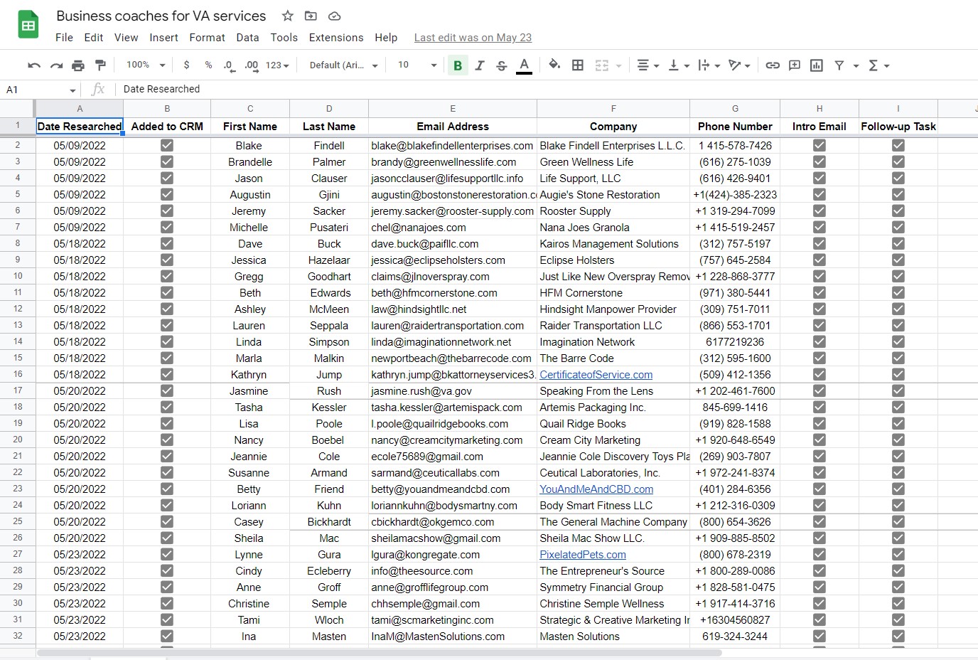Click the vertical align icon
This screenshot has height=660, width=978.
673,65
